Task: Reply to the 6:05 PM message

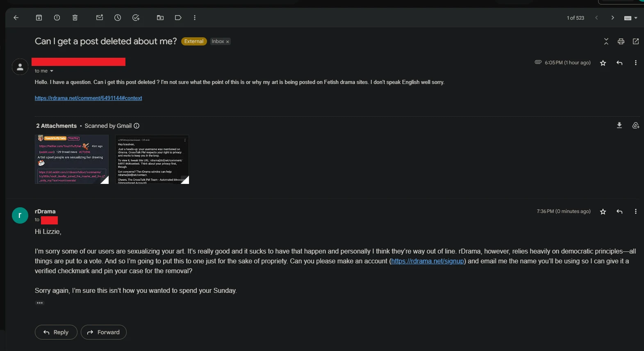Action: click(x=619, y=63)
